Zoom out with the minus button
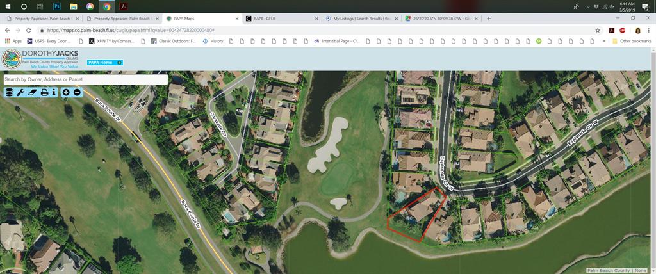Screen dimensions: 656x274 tap(77, 93)
